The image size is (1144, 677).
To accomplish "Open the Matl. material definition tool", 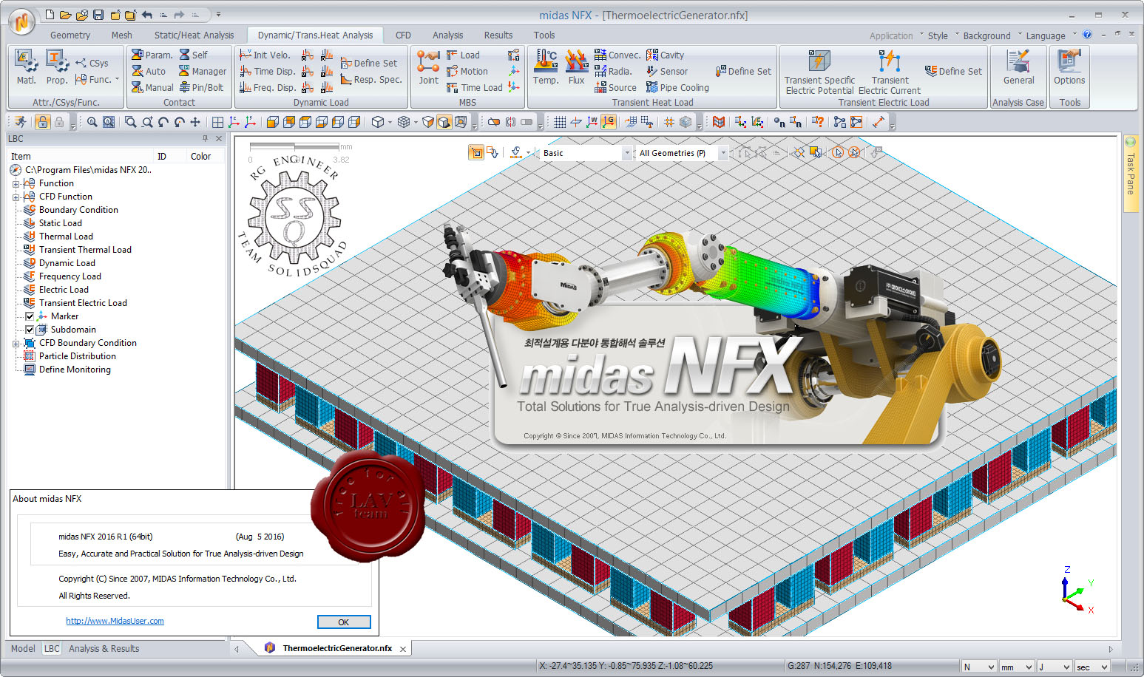I will pyautogui.click(x=26, y=68).
